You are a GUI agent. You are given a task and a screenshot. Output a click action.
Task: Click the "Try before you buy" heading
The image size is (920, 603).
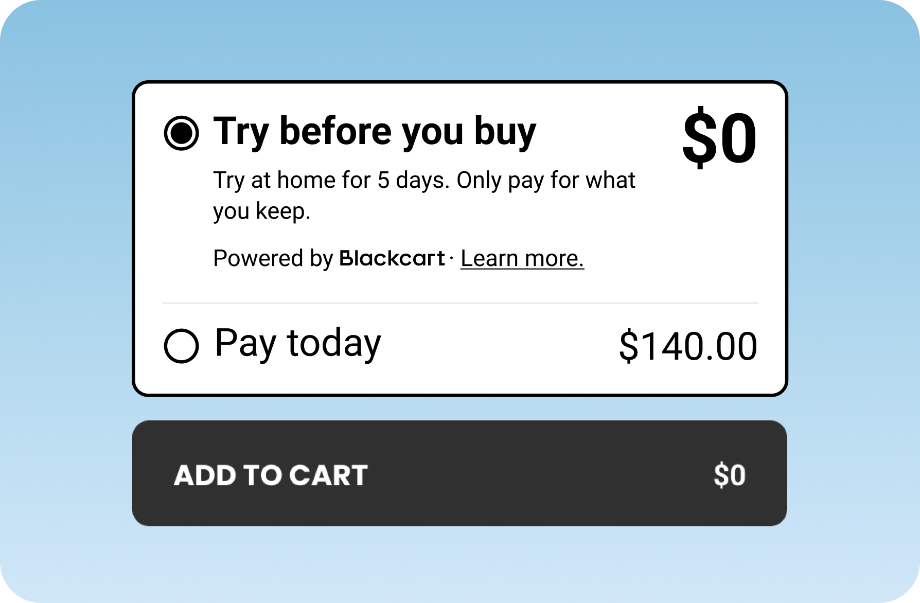point(375,132)
